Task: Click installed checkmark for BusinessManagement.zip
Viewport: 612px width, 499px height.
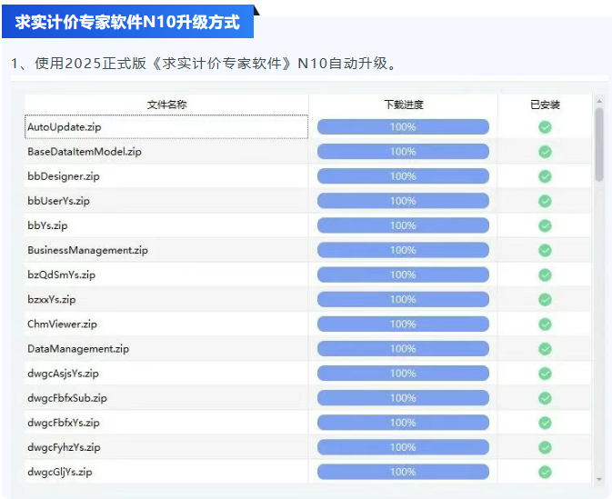Action: pos(545,250)
